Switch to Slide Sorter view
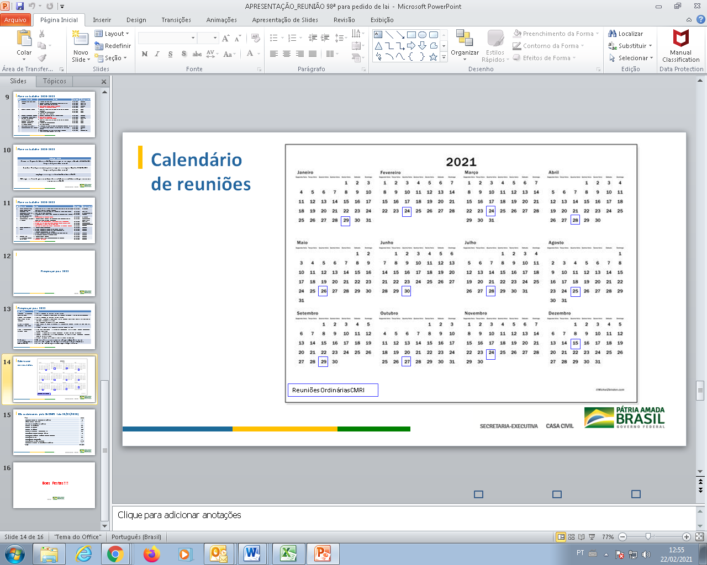Image resolution: width=707 pixels, height=565 pixels. pyautogui.click(x=572, y=537)
